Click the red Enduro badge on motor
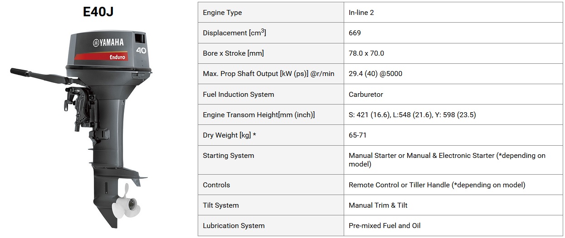 pyautogui.click(x=102, y=56)
